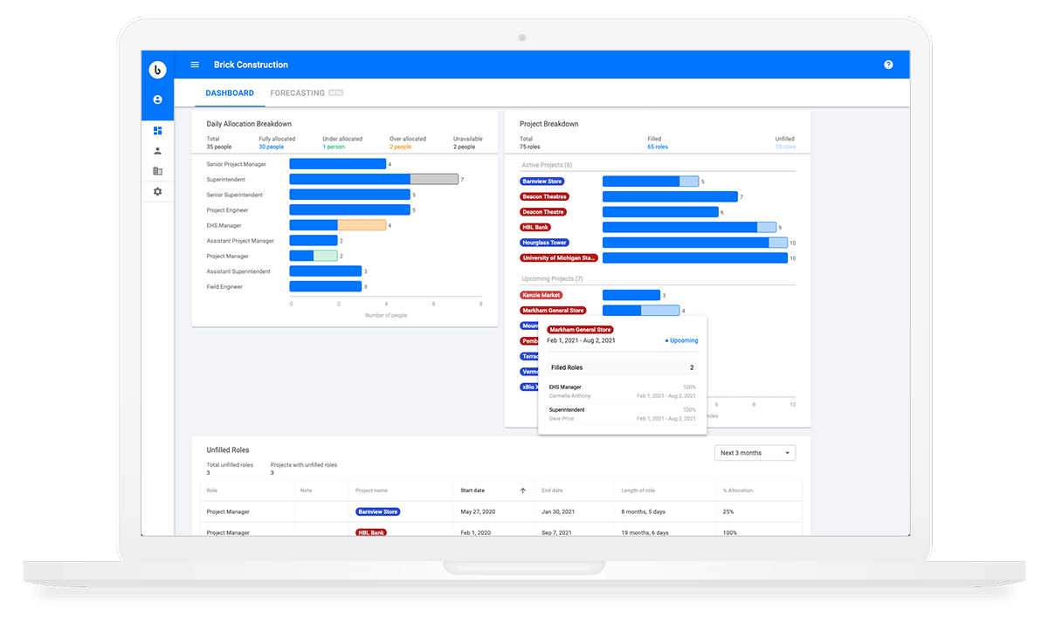Click the Superintendent allocation bar
Screen dimensions: 1048x617
[373, 180]
